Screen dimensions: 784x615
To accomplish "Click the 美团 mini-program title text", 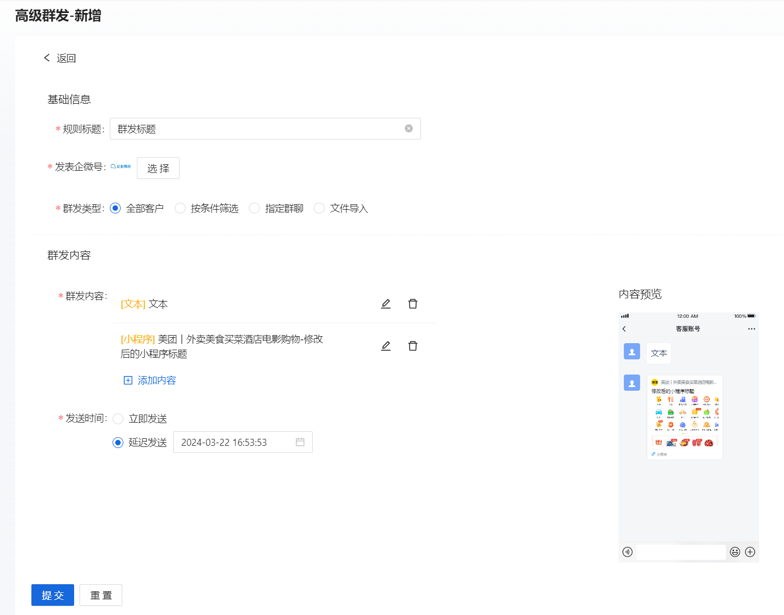I will click(x=222, y=346).
